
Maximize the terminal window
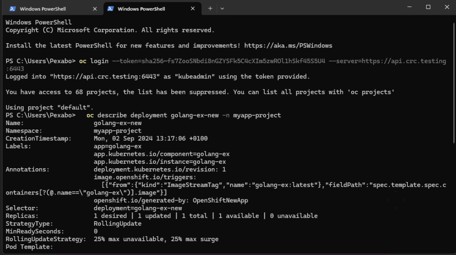coord(428,7)
